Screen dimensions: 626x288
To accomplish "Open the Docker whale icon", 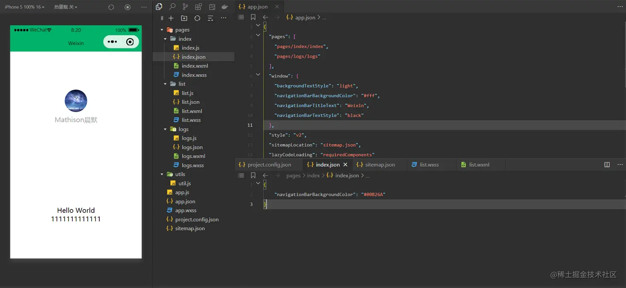I will tap(225, 7).
